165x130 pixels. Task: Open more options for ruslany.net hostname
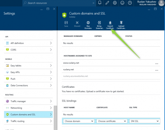tap(157, 70)
